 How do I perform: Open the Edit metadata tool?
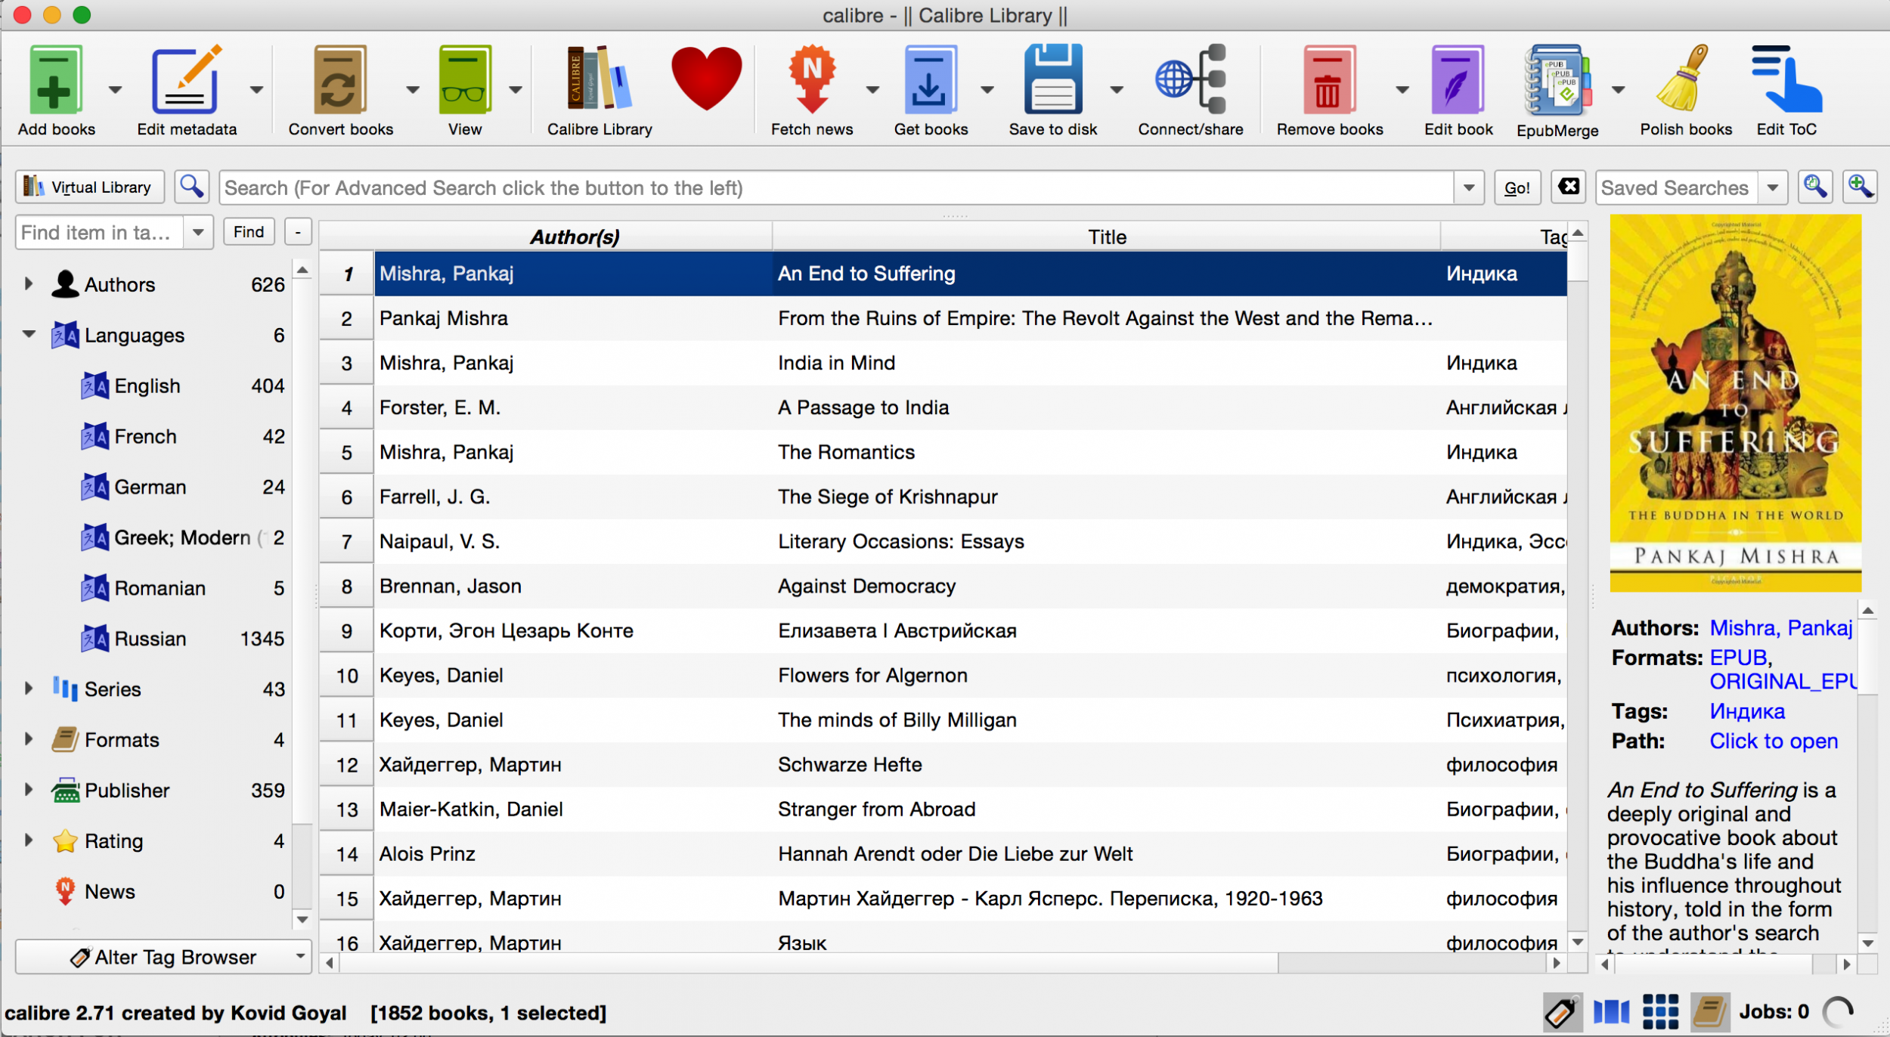tap(186, 80)
